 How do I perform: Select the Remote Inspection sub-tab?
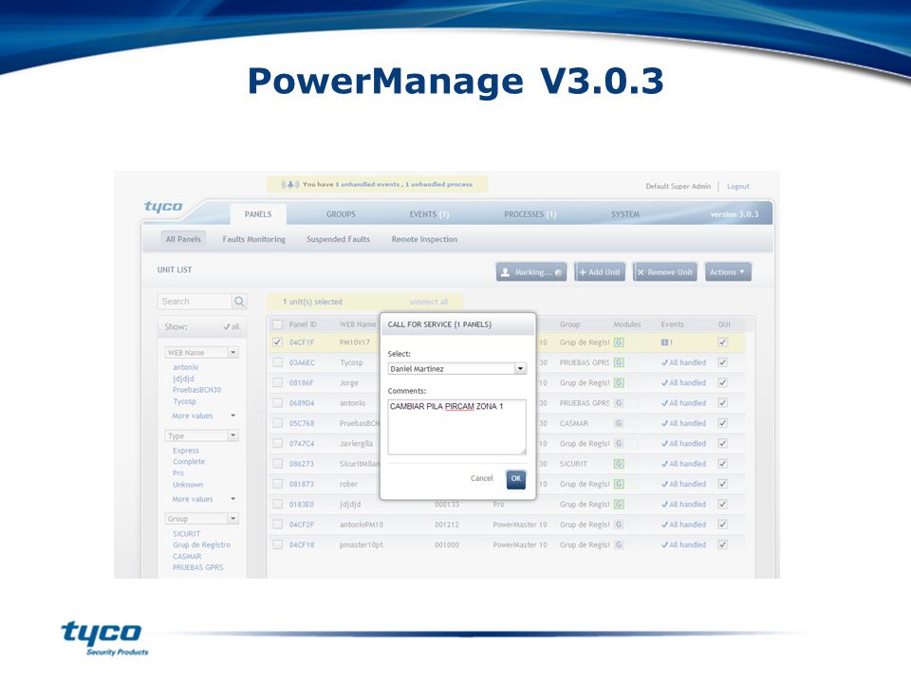(424, 239)
